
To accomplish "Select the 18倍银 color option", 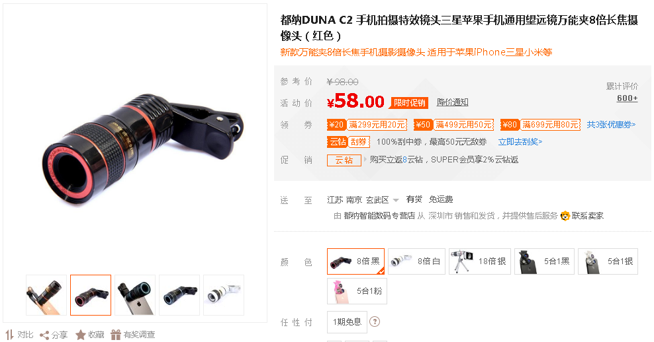I will point(480,261).
